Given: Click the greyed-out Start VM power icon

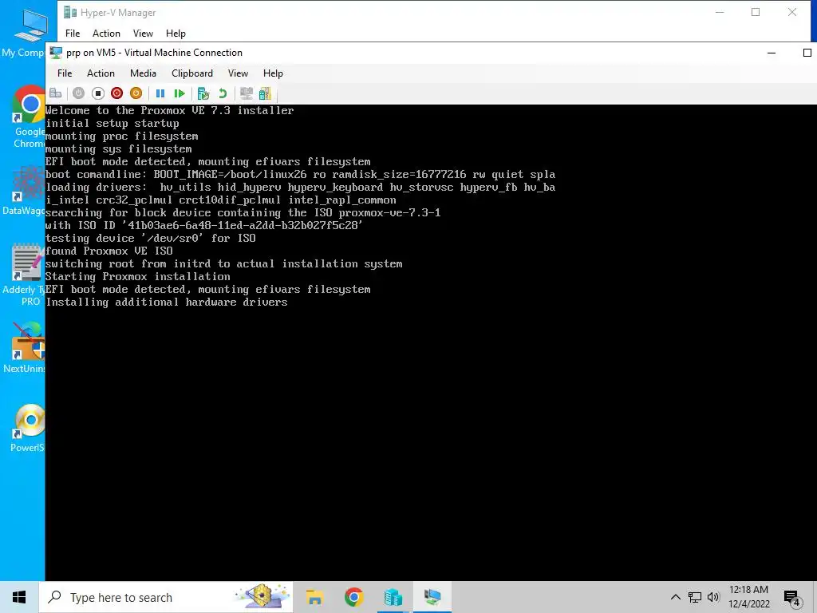Looking at the screenshot, I should coord(78,93).
